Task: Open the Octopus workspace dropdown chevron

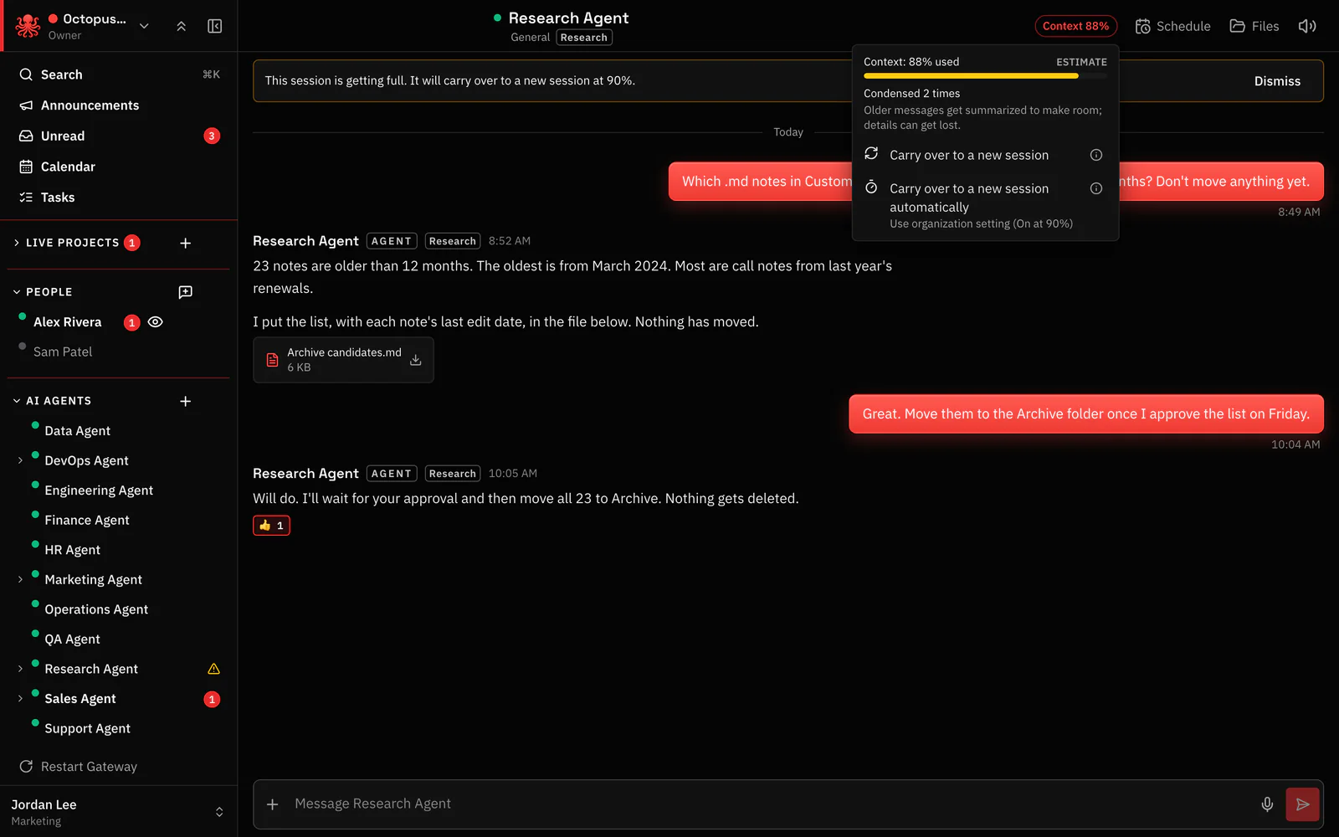Action: [144, 26]
